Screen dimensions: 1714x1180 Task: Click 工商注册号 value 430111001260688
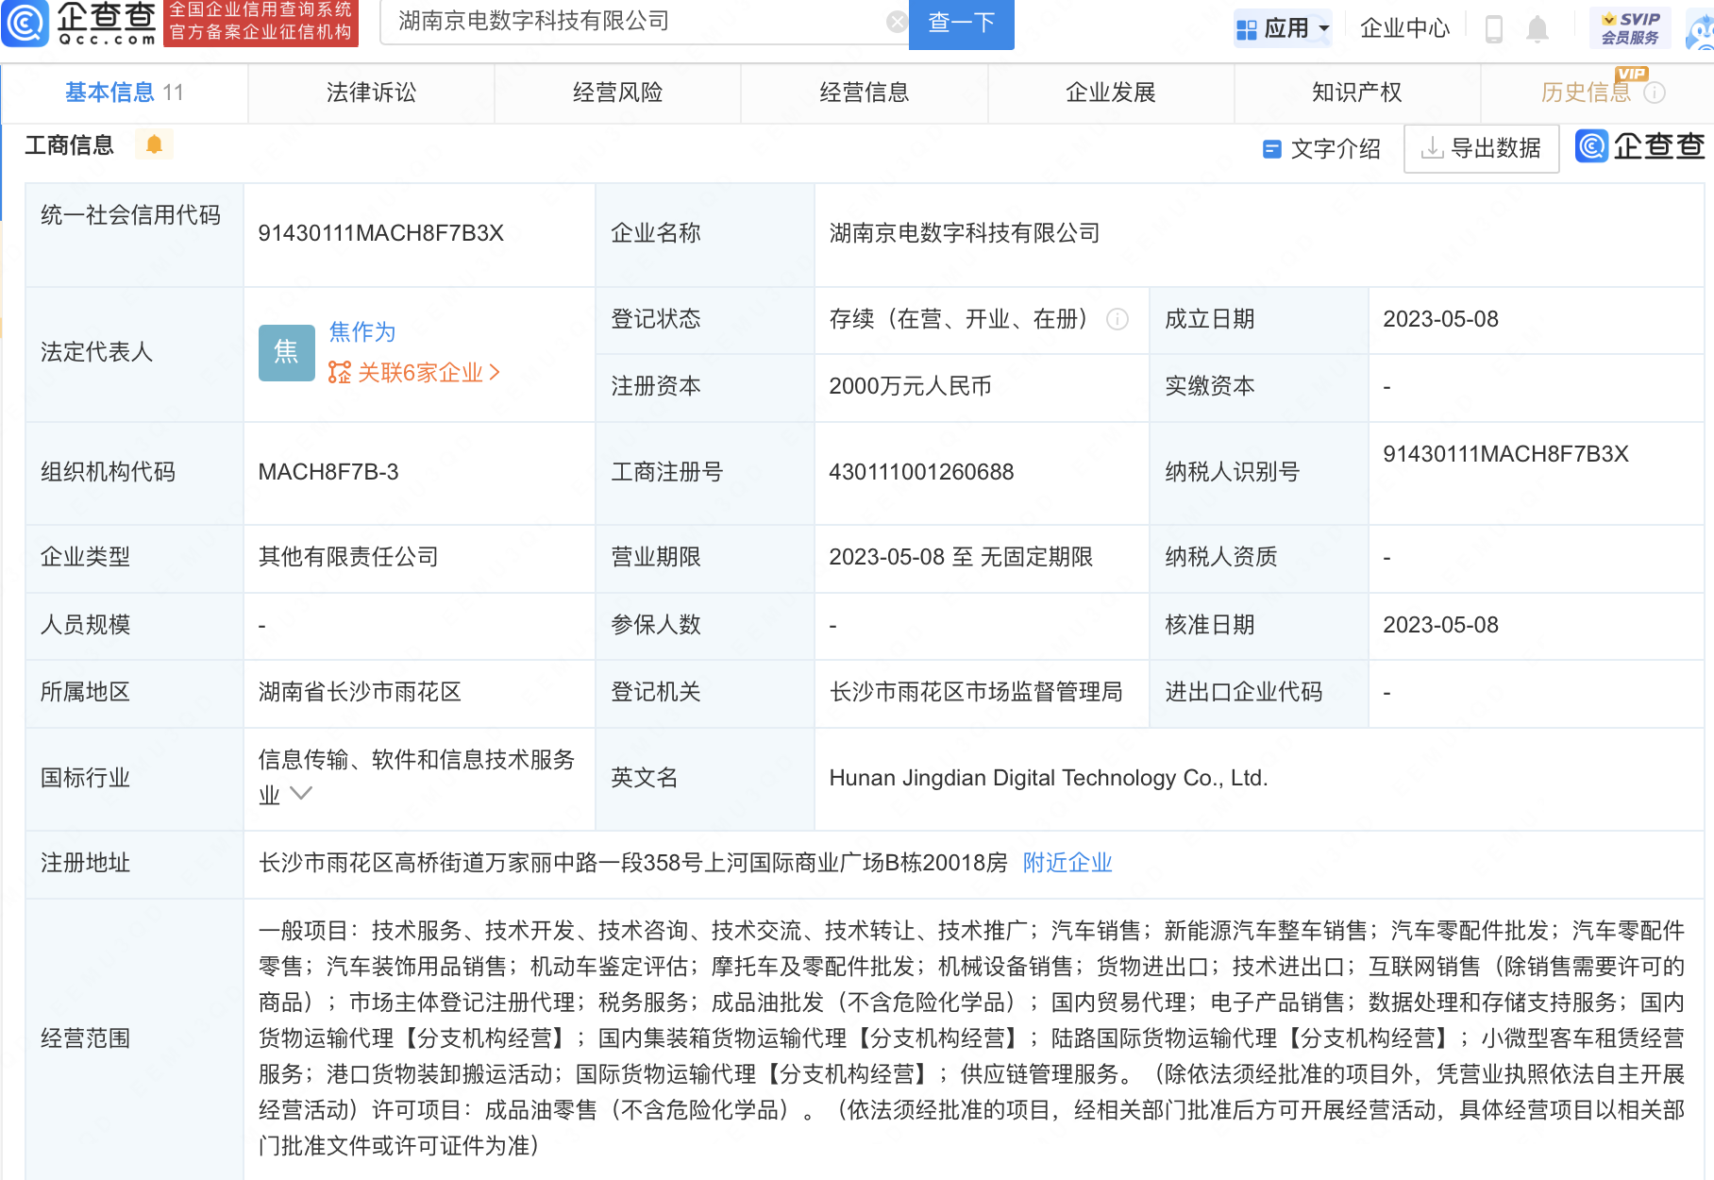click(921, 472)
